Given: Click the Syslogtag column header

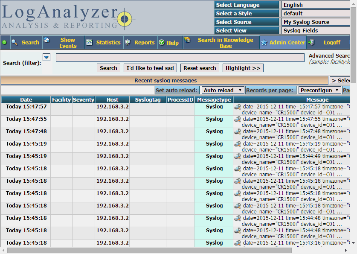Looking at the screenshot, I should click(x=148, y=99).
